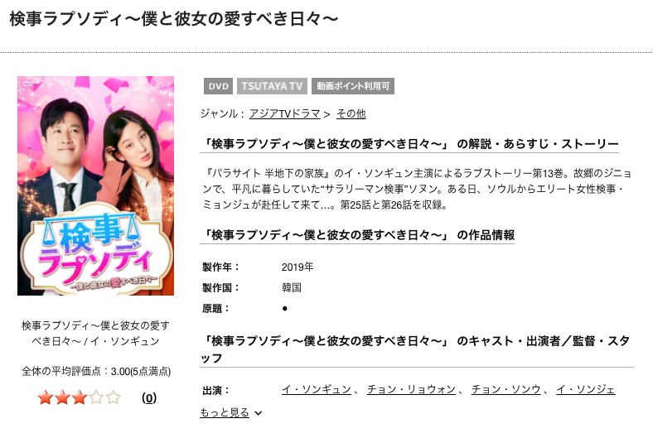The image size is (653, 438).
Task: Click the fourth empty rating star
Action: tap(96, 397)
